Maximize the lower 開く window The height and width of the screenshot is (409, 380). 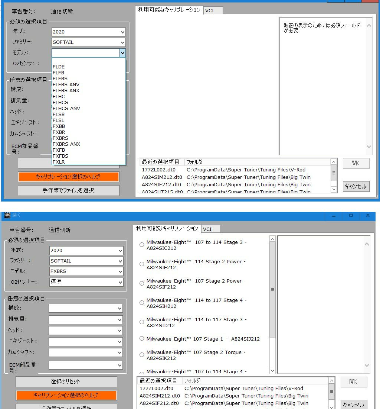click(351, 216)
